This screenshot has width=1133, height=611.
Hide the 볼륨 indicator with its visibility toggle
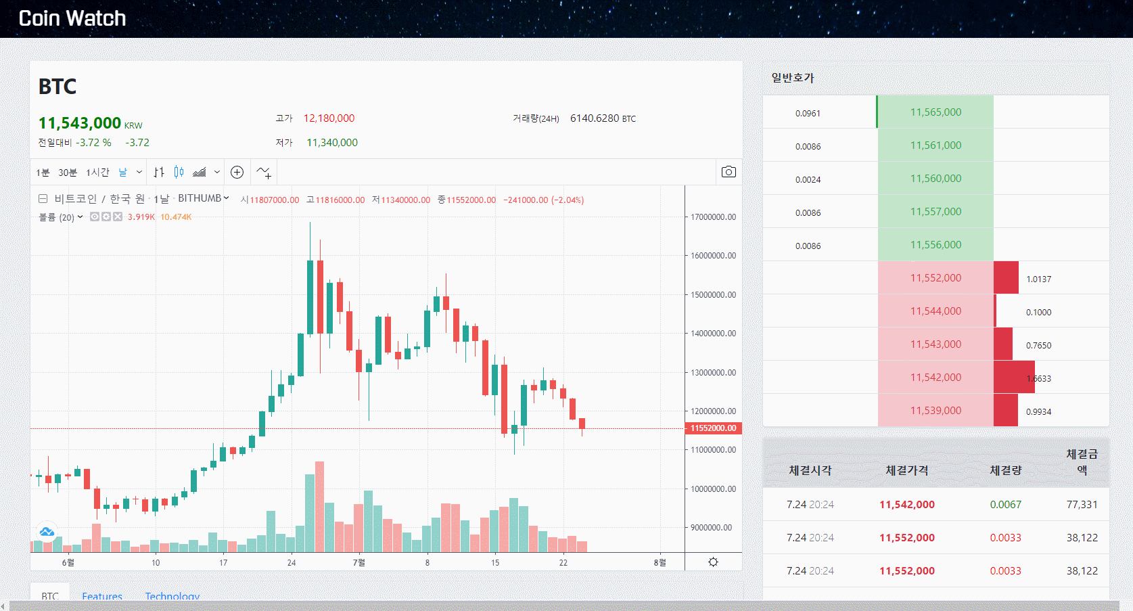(x=94, y=217)
